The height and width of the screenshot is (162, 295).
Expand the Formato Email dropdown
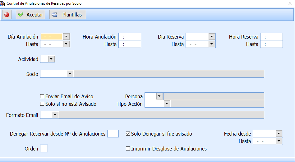pyautogui.click(x=55, y=115)
